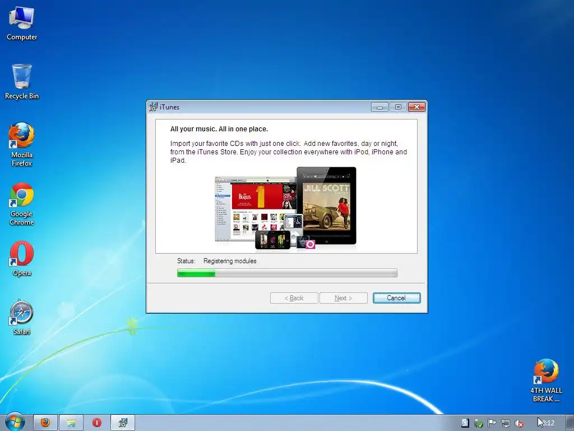
Task: Click the disabled Next button
Action: [344, 298]
